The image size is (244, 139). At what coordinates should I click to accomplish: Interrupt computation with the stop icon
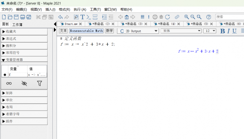coord(155,17)
